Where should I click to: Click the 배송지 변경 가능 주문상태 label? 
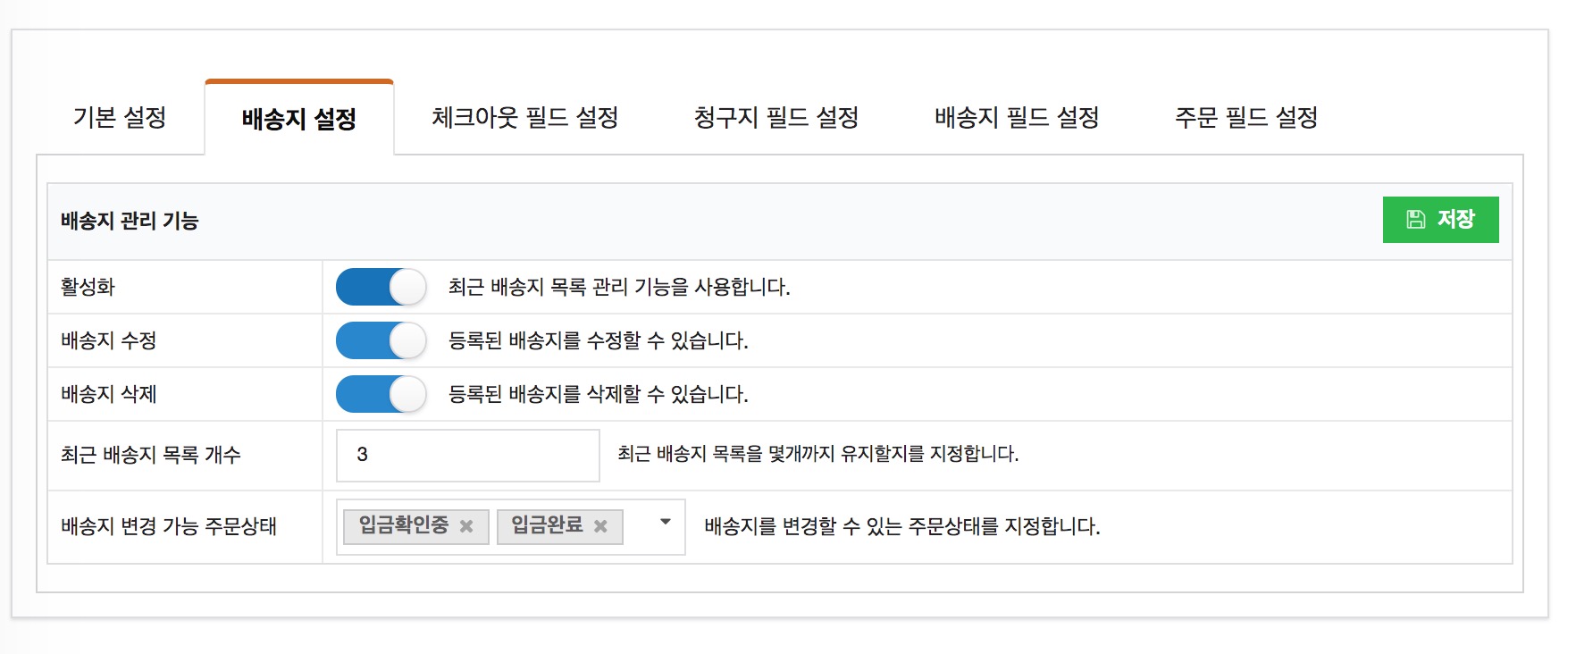[169, 526]
